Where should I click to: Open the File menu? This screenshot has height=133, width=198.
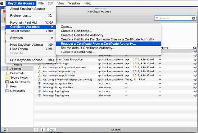pyautogui.click(x=41, y=3)
